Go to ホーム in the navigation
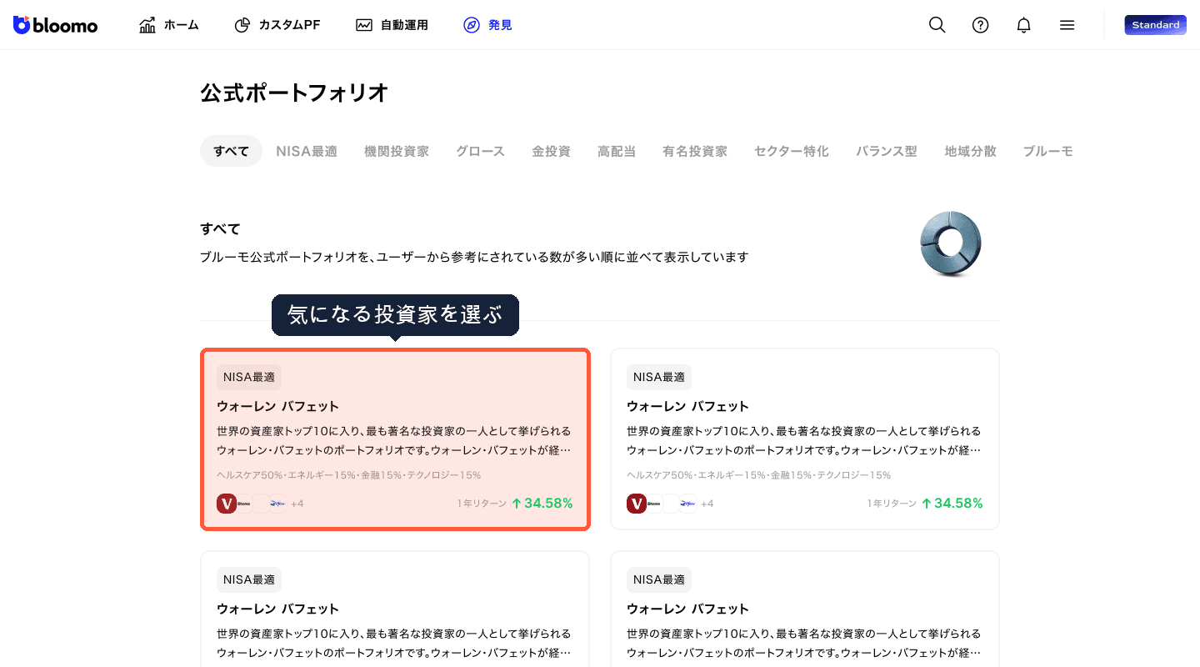This screenshot has width=1200, height=667. coord(169,25)
